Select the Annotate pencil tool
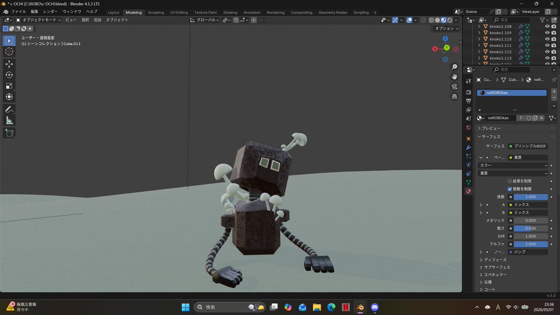560x315 pixels. coord(9,110)
